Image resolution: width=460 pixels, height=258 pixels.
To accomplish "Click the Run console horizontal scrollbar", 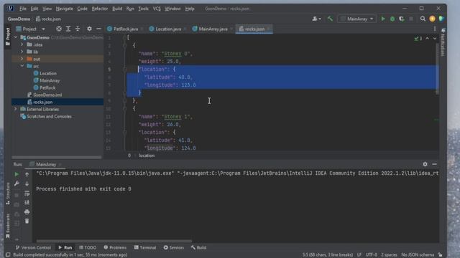I will [114, 241].
